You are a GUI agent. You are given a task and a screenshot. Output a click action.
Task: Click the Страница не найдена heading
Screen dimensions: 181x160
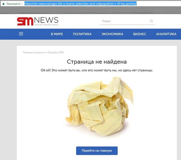[97, 62]
